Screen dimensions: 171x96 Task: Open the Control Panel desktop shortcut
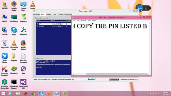[23, 6]
